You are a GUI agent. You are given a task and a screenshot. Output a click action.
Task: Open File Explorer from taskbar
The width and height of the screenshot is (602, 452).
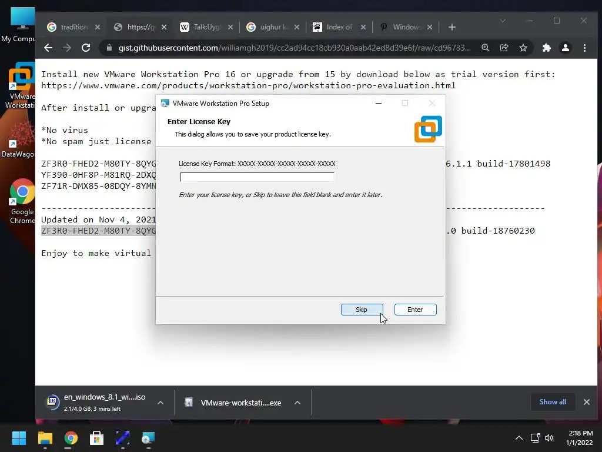pyautogui.click(x=45, y=438)
